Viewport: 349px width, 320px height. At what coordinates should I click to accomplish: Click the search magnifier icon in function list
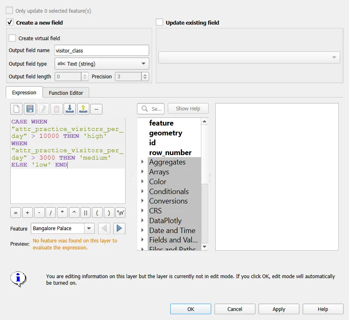pyautogui.click(x=145, y=109)
